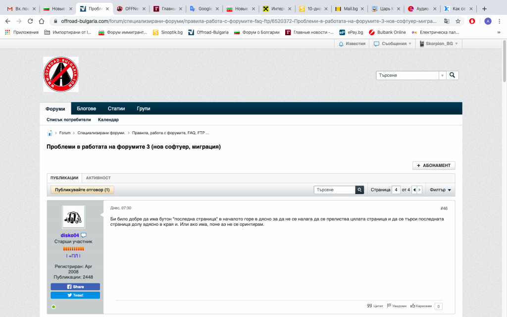
Task: Open disko04 avatar image
Action: [73, 217]
